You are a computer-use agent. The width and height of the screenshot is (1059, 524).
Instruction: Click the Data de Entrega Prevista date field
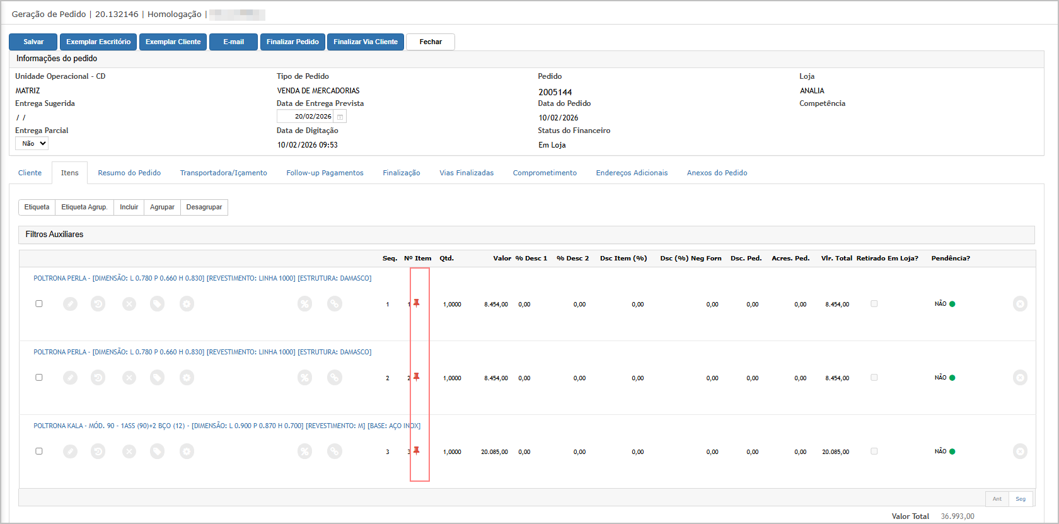coord(306,117)
